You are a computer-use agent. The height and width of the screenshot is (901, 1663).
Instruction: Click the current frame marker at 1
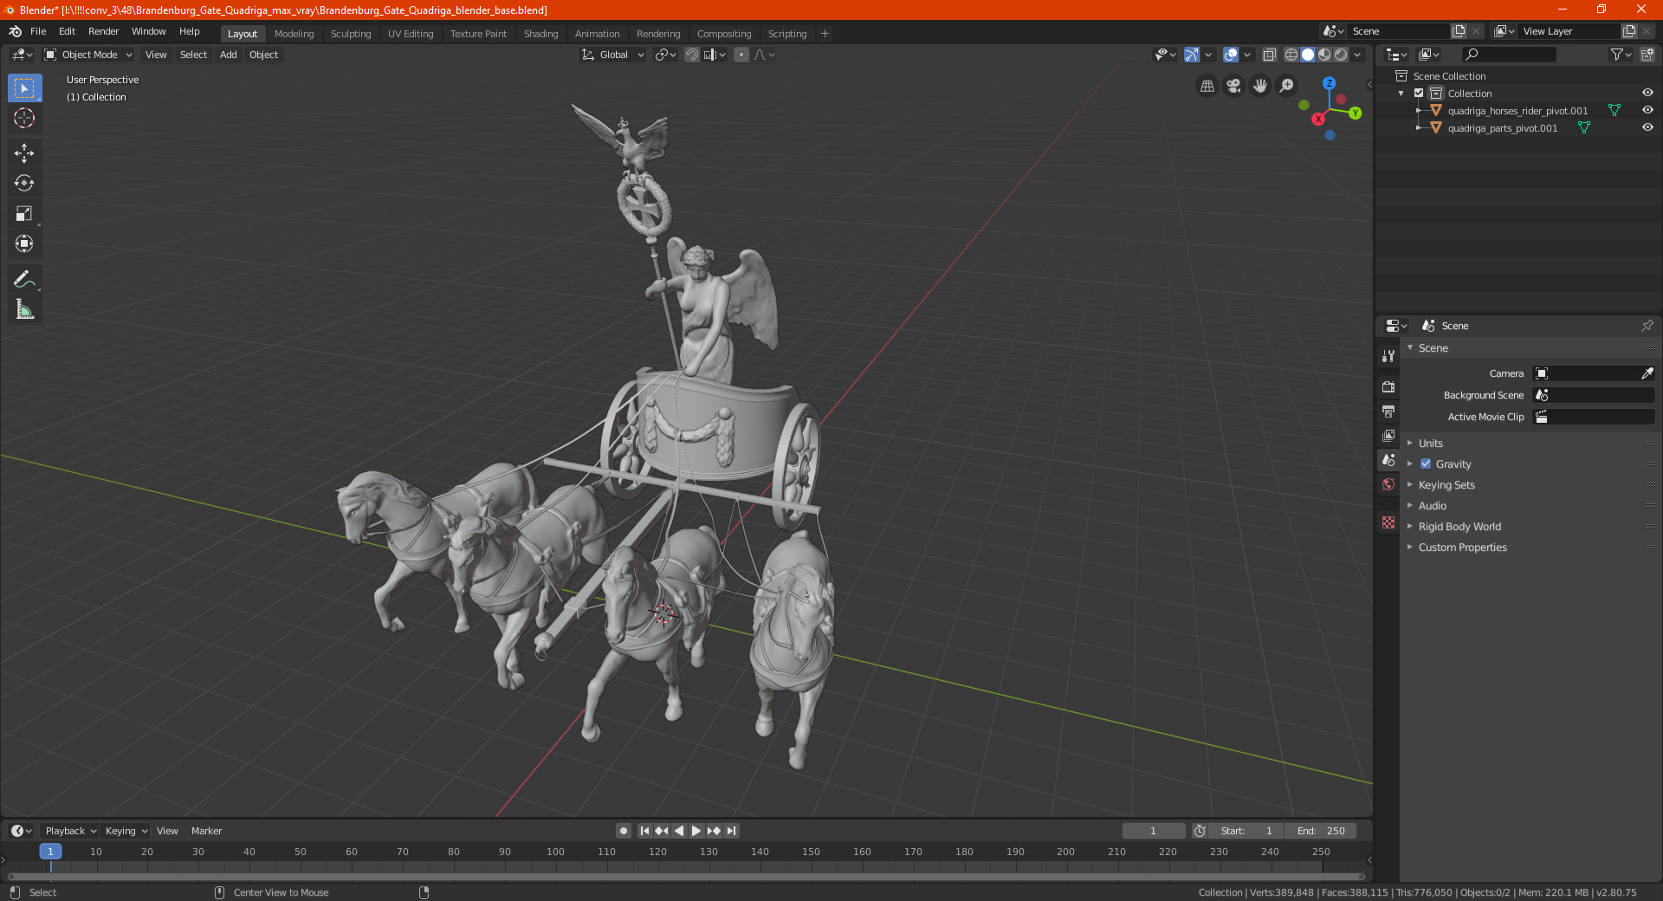click(50, 852)
